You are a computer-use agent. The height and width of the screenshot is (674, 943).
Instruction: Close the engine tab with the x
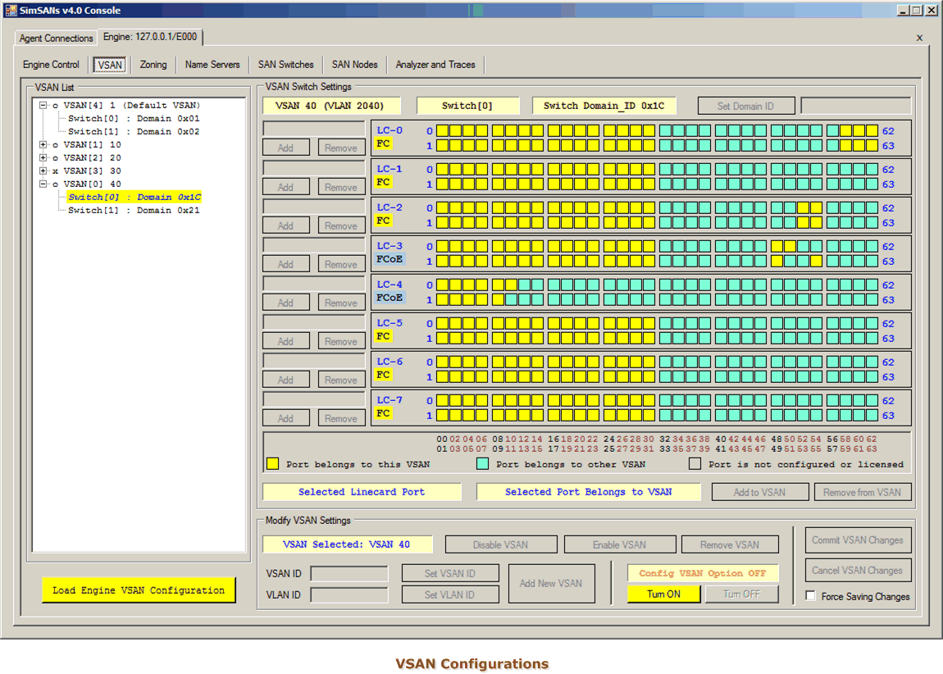[919, 38]
